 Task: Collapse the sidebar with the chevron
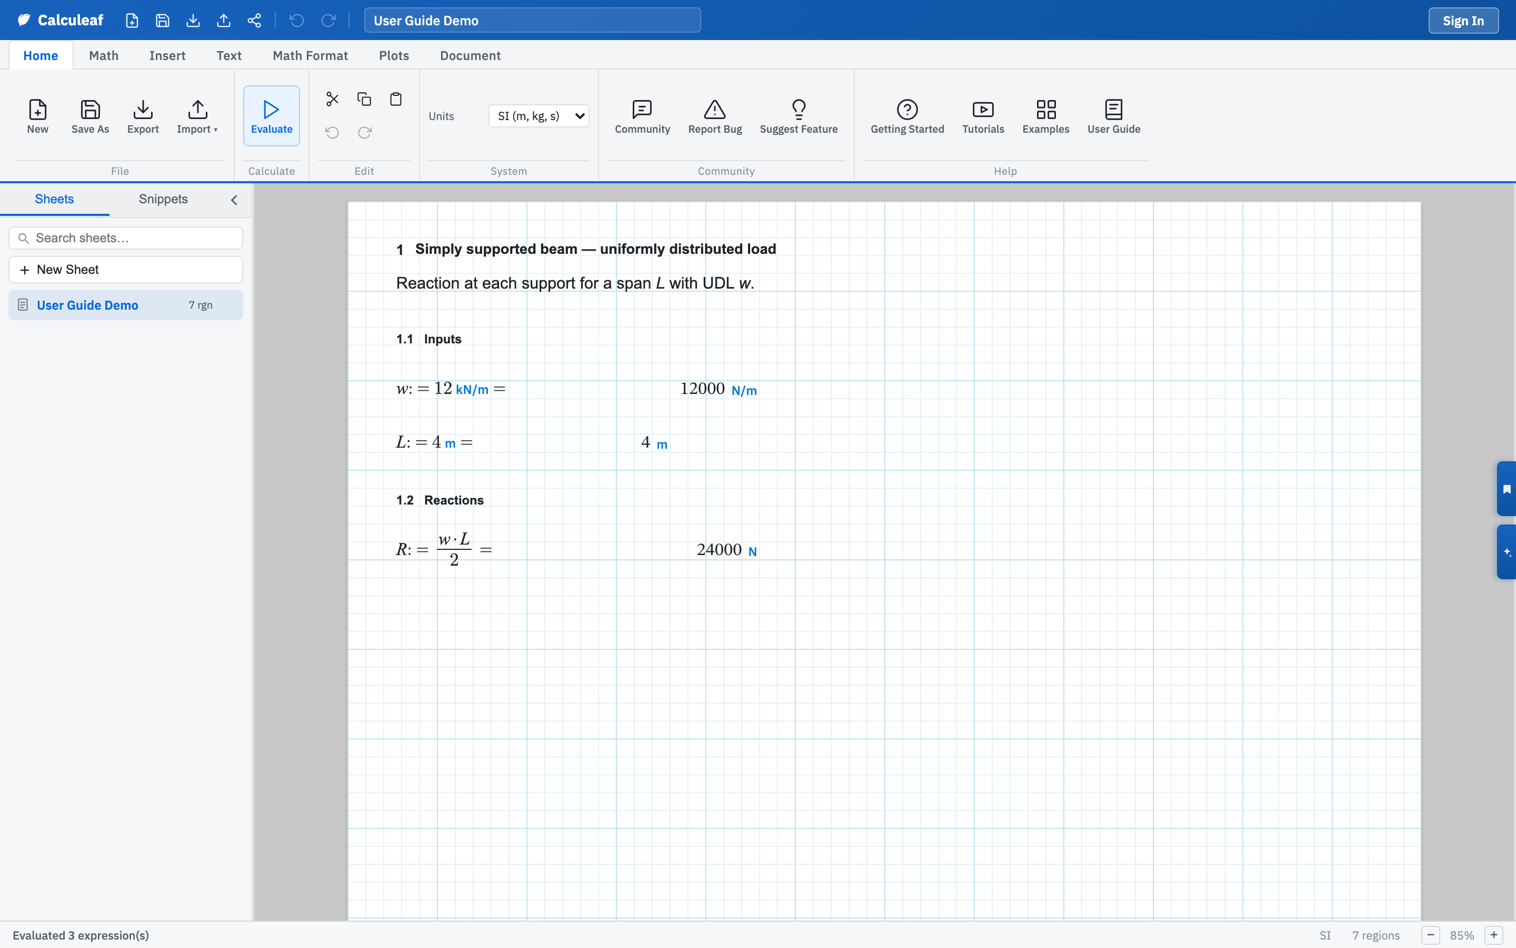click(x=234, y=200)
